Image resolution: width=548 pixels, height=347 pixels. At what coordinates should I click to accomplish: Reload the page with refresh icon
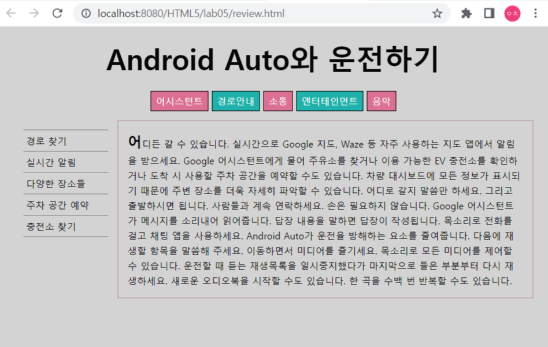pos(57,13)
